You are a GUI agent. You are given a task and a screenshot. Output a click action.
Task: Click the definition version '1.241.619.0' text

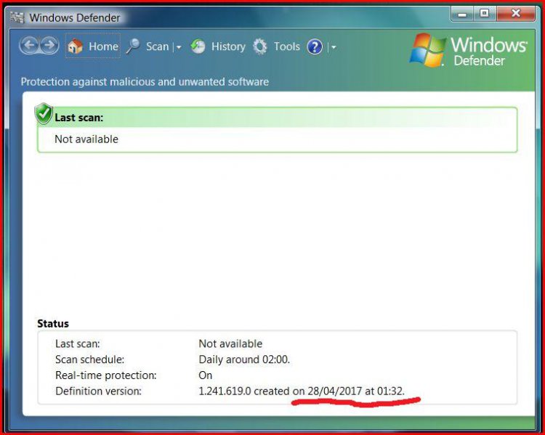click(x=225, y=391)
